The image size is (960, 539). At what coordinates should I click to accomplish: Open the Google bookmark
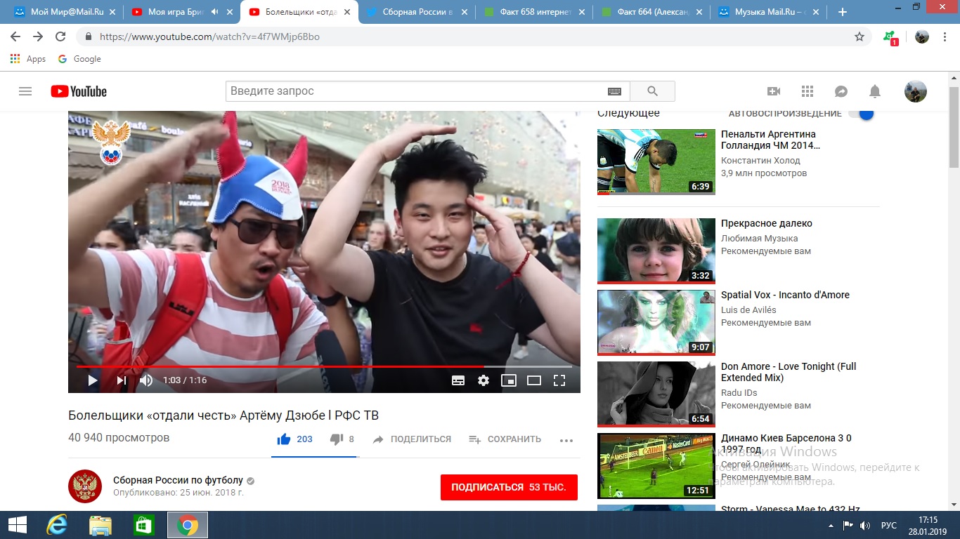[79, 59]
